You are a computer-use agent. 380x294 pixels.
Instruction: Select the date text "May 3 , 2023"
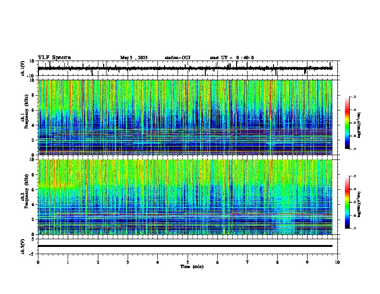134,58
